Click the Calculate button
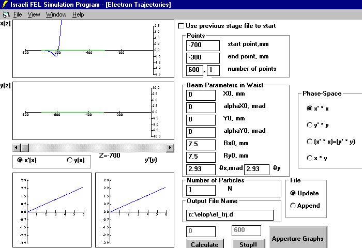The width and height of the screenshot is (362, 248). 205,244
